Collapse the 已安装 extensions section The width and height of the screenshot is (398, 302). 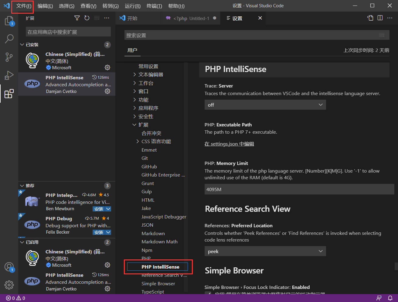[22, 45]
